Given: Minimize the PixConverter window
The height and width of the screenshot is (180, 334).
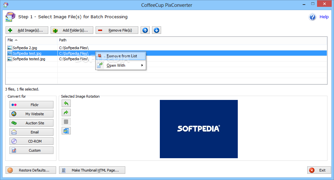Looking at the screenshot, I should pyautogui.click(x=304, y=4).
